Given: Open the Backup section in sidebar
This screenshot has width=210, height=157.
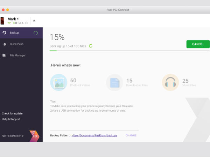Looking at the screenshot, I should pyautogui.click(x=21, y=33).
